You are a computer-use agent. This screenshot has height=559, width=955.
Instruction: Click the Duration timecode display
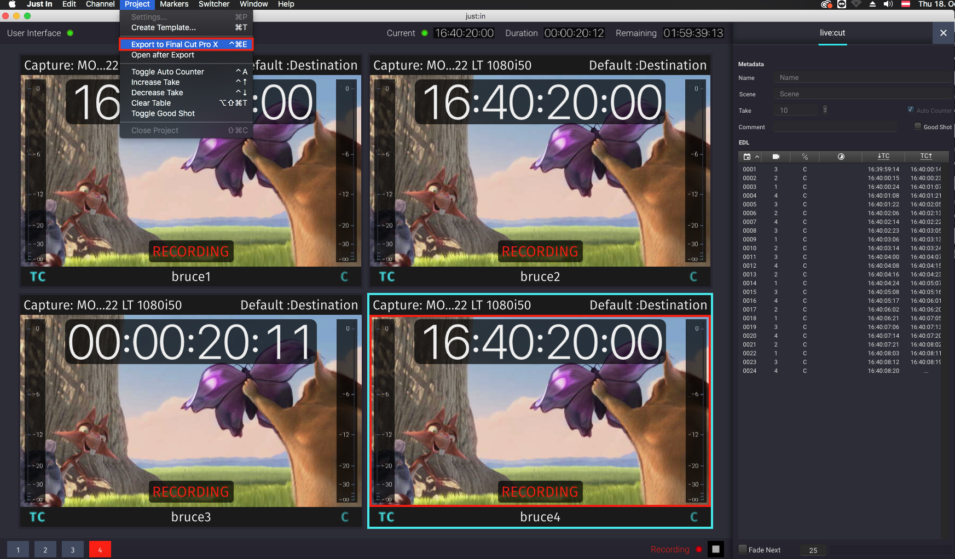pyautogui.click(x=574, y=33)
